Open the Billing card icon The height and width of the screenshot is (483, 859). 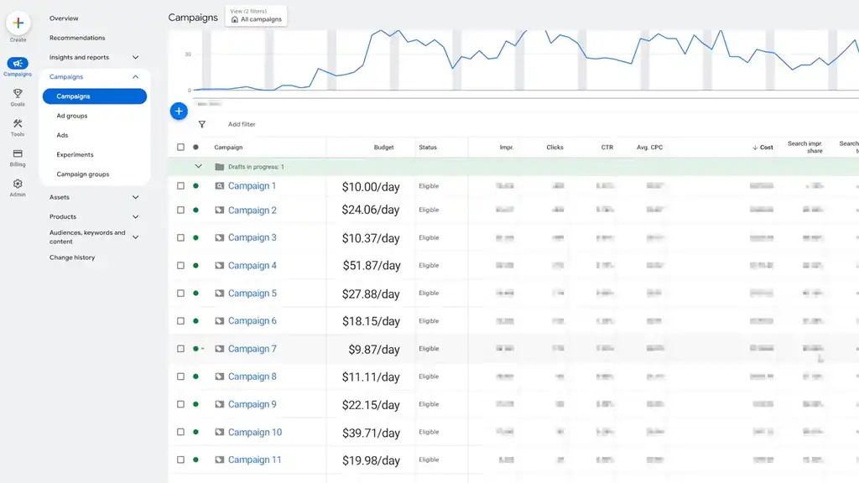18,153
